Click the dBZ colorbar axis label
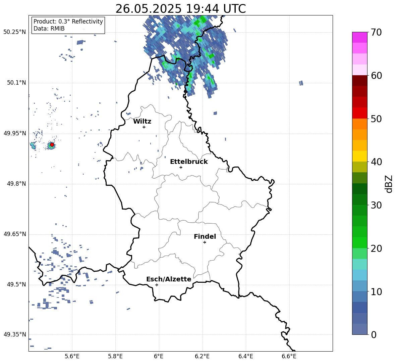 coord(389,184)
